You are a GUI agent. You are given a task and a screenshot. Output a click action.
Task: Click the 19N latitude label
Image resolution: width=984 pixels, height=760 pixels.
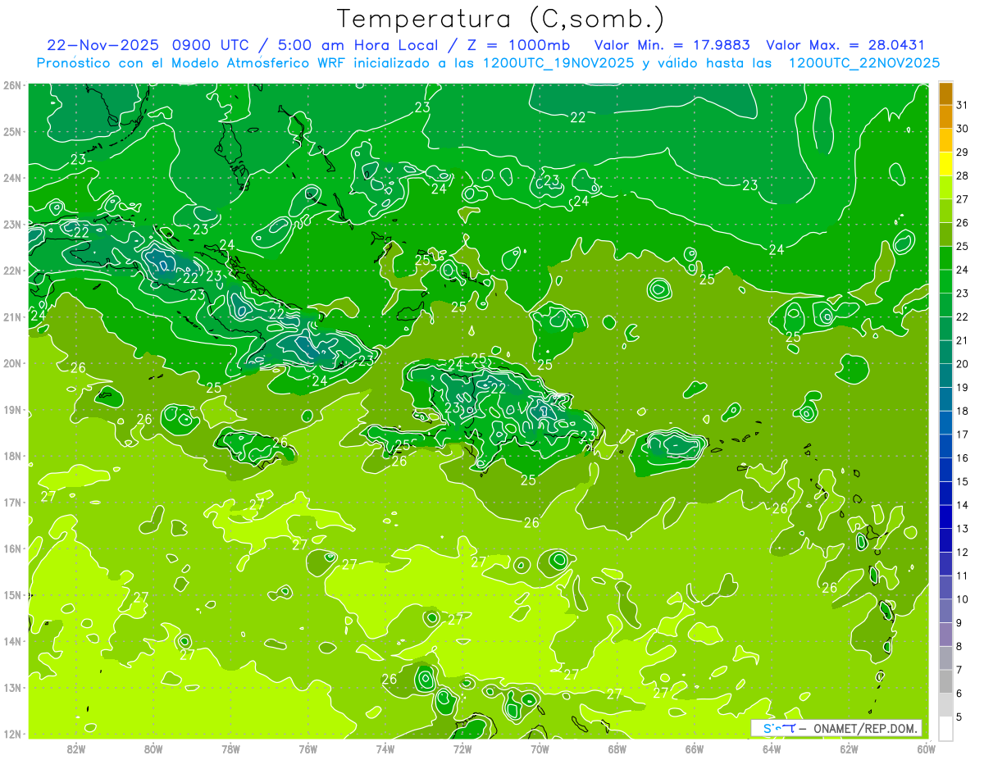pos(12,410)
